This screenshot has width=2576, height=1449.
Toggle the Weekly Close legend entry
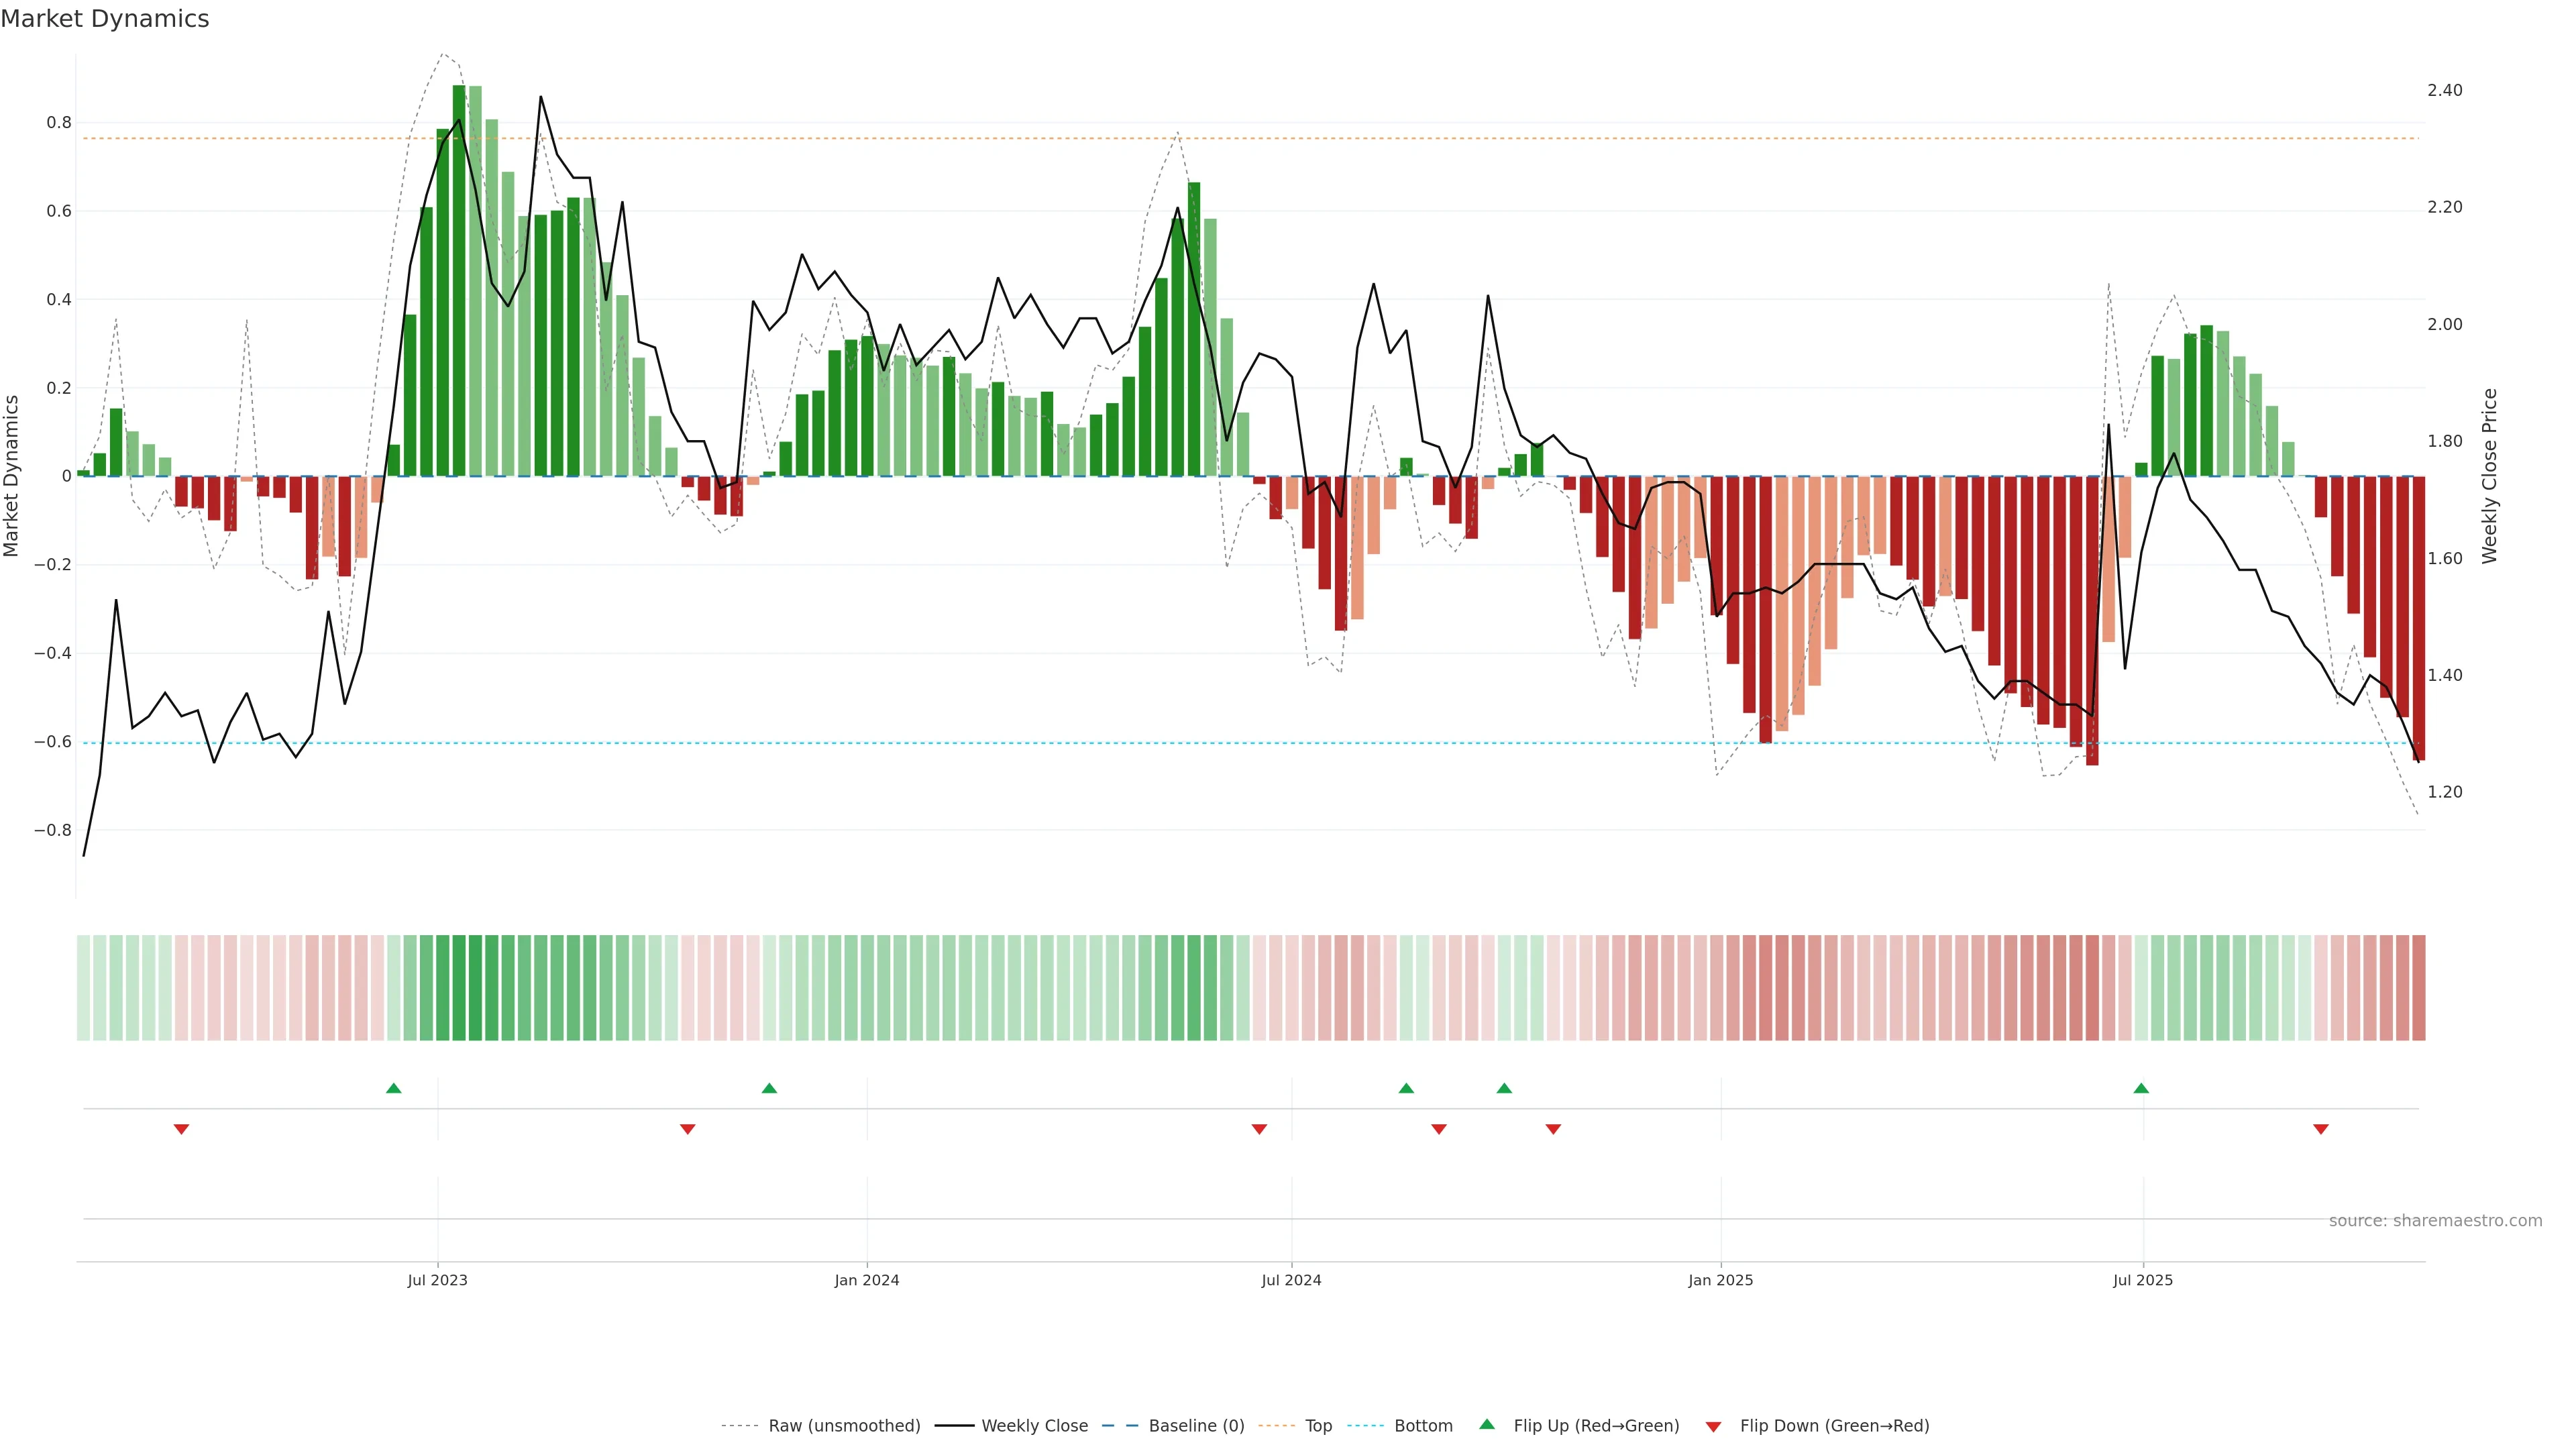click(x=1034, y=1426)
